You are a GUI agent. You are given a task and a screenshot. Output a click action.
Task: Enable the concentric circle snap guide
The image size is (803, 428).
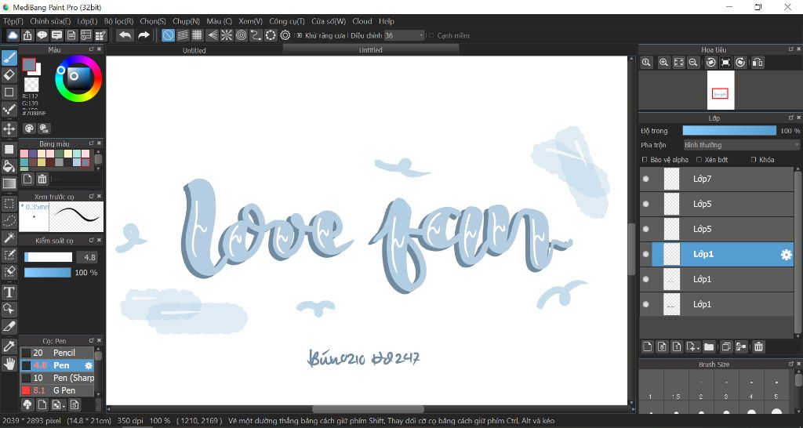point(242,35)
